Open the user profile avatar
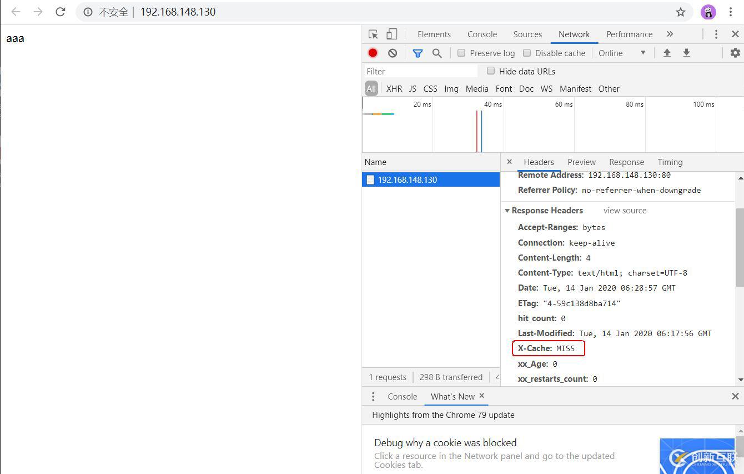Screen dimensions: 744x474 [x=708, y=12]
